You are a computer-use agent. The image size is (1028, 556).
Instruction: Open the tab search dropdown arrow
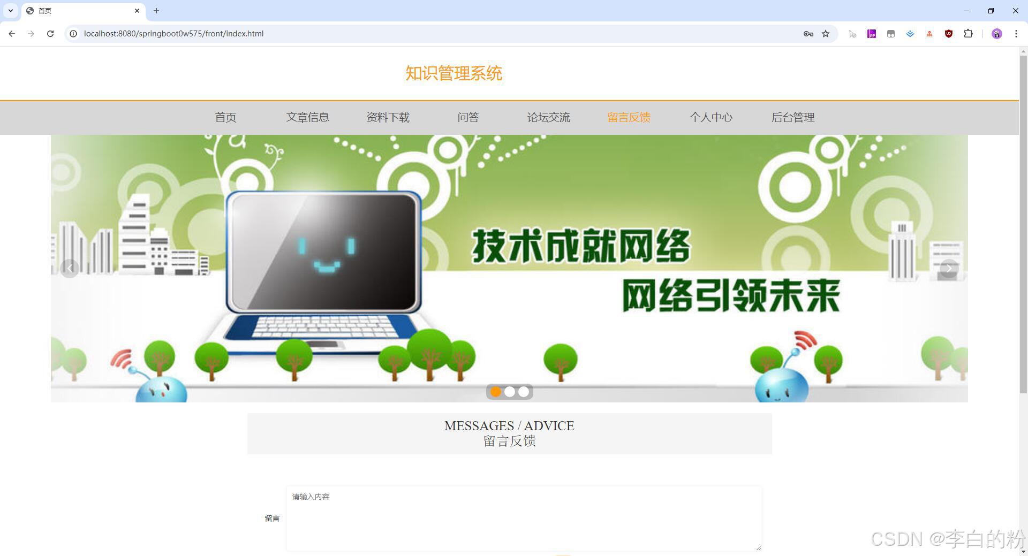click(x=10, y=11)
